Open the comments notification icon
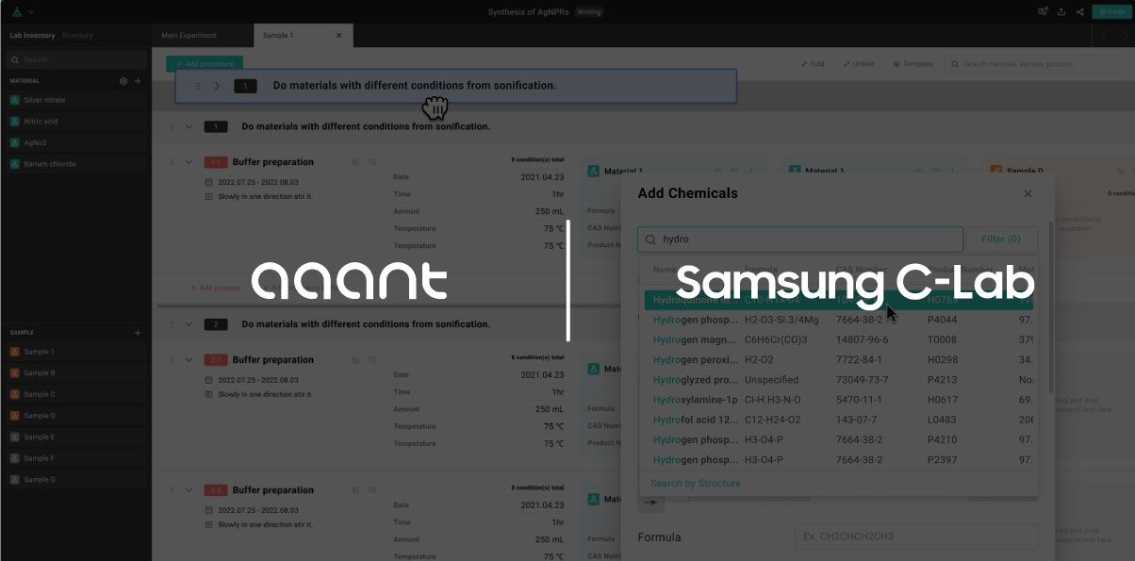Image resolution: width=1135 pixels, height=561 pixels. click(1043, 11)
